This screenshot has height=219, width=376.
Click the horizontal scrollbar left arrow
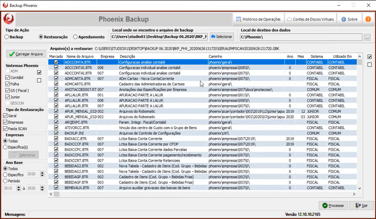51,194
